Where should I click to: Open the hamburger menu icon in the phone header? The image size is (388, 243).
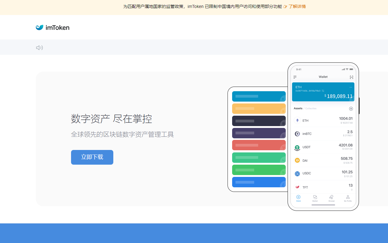(x=295, y=77)
